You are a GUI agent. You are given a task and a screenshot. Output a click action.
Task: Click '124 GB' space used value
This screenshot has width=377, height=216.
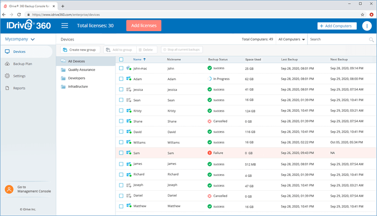coord(250,111)
